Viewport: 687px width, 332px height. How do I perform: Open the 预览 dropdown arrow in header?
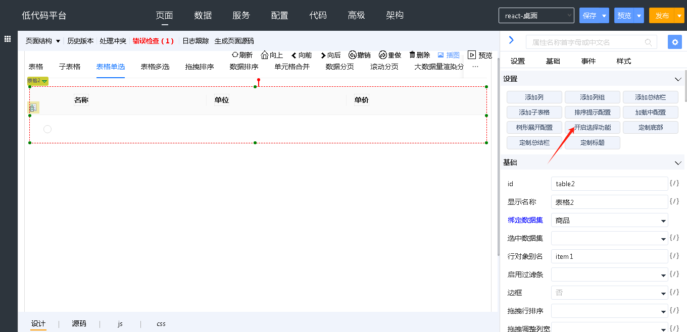(x=639, y=16)
